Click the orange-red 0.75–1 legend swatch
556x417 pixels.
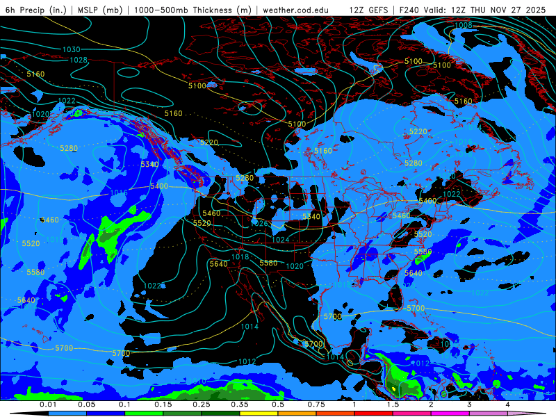[x=336, y=414]
